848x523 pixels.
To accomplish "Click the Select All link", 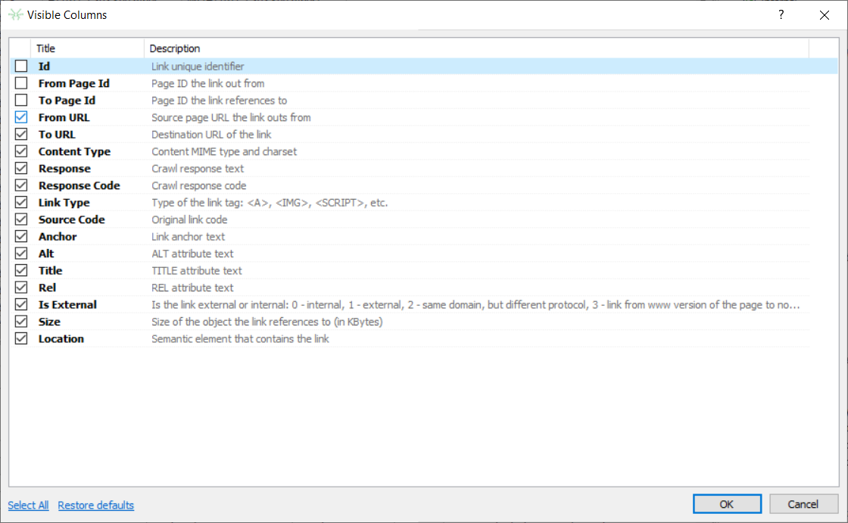I will pyautogui.click(x=28, y=505).
